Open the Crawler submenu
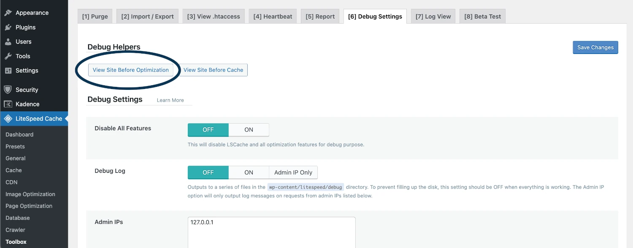The image size is (633, 248). pos(15,230)
